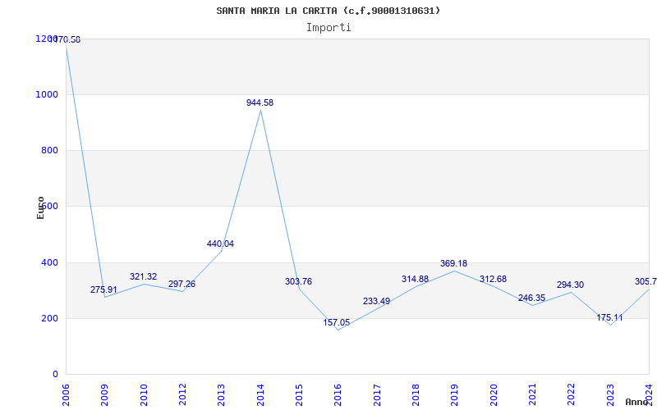Click the Anno x-axis label
The height and width of the screenshot is (410, 657).
click(x=637, y=402)
